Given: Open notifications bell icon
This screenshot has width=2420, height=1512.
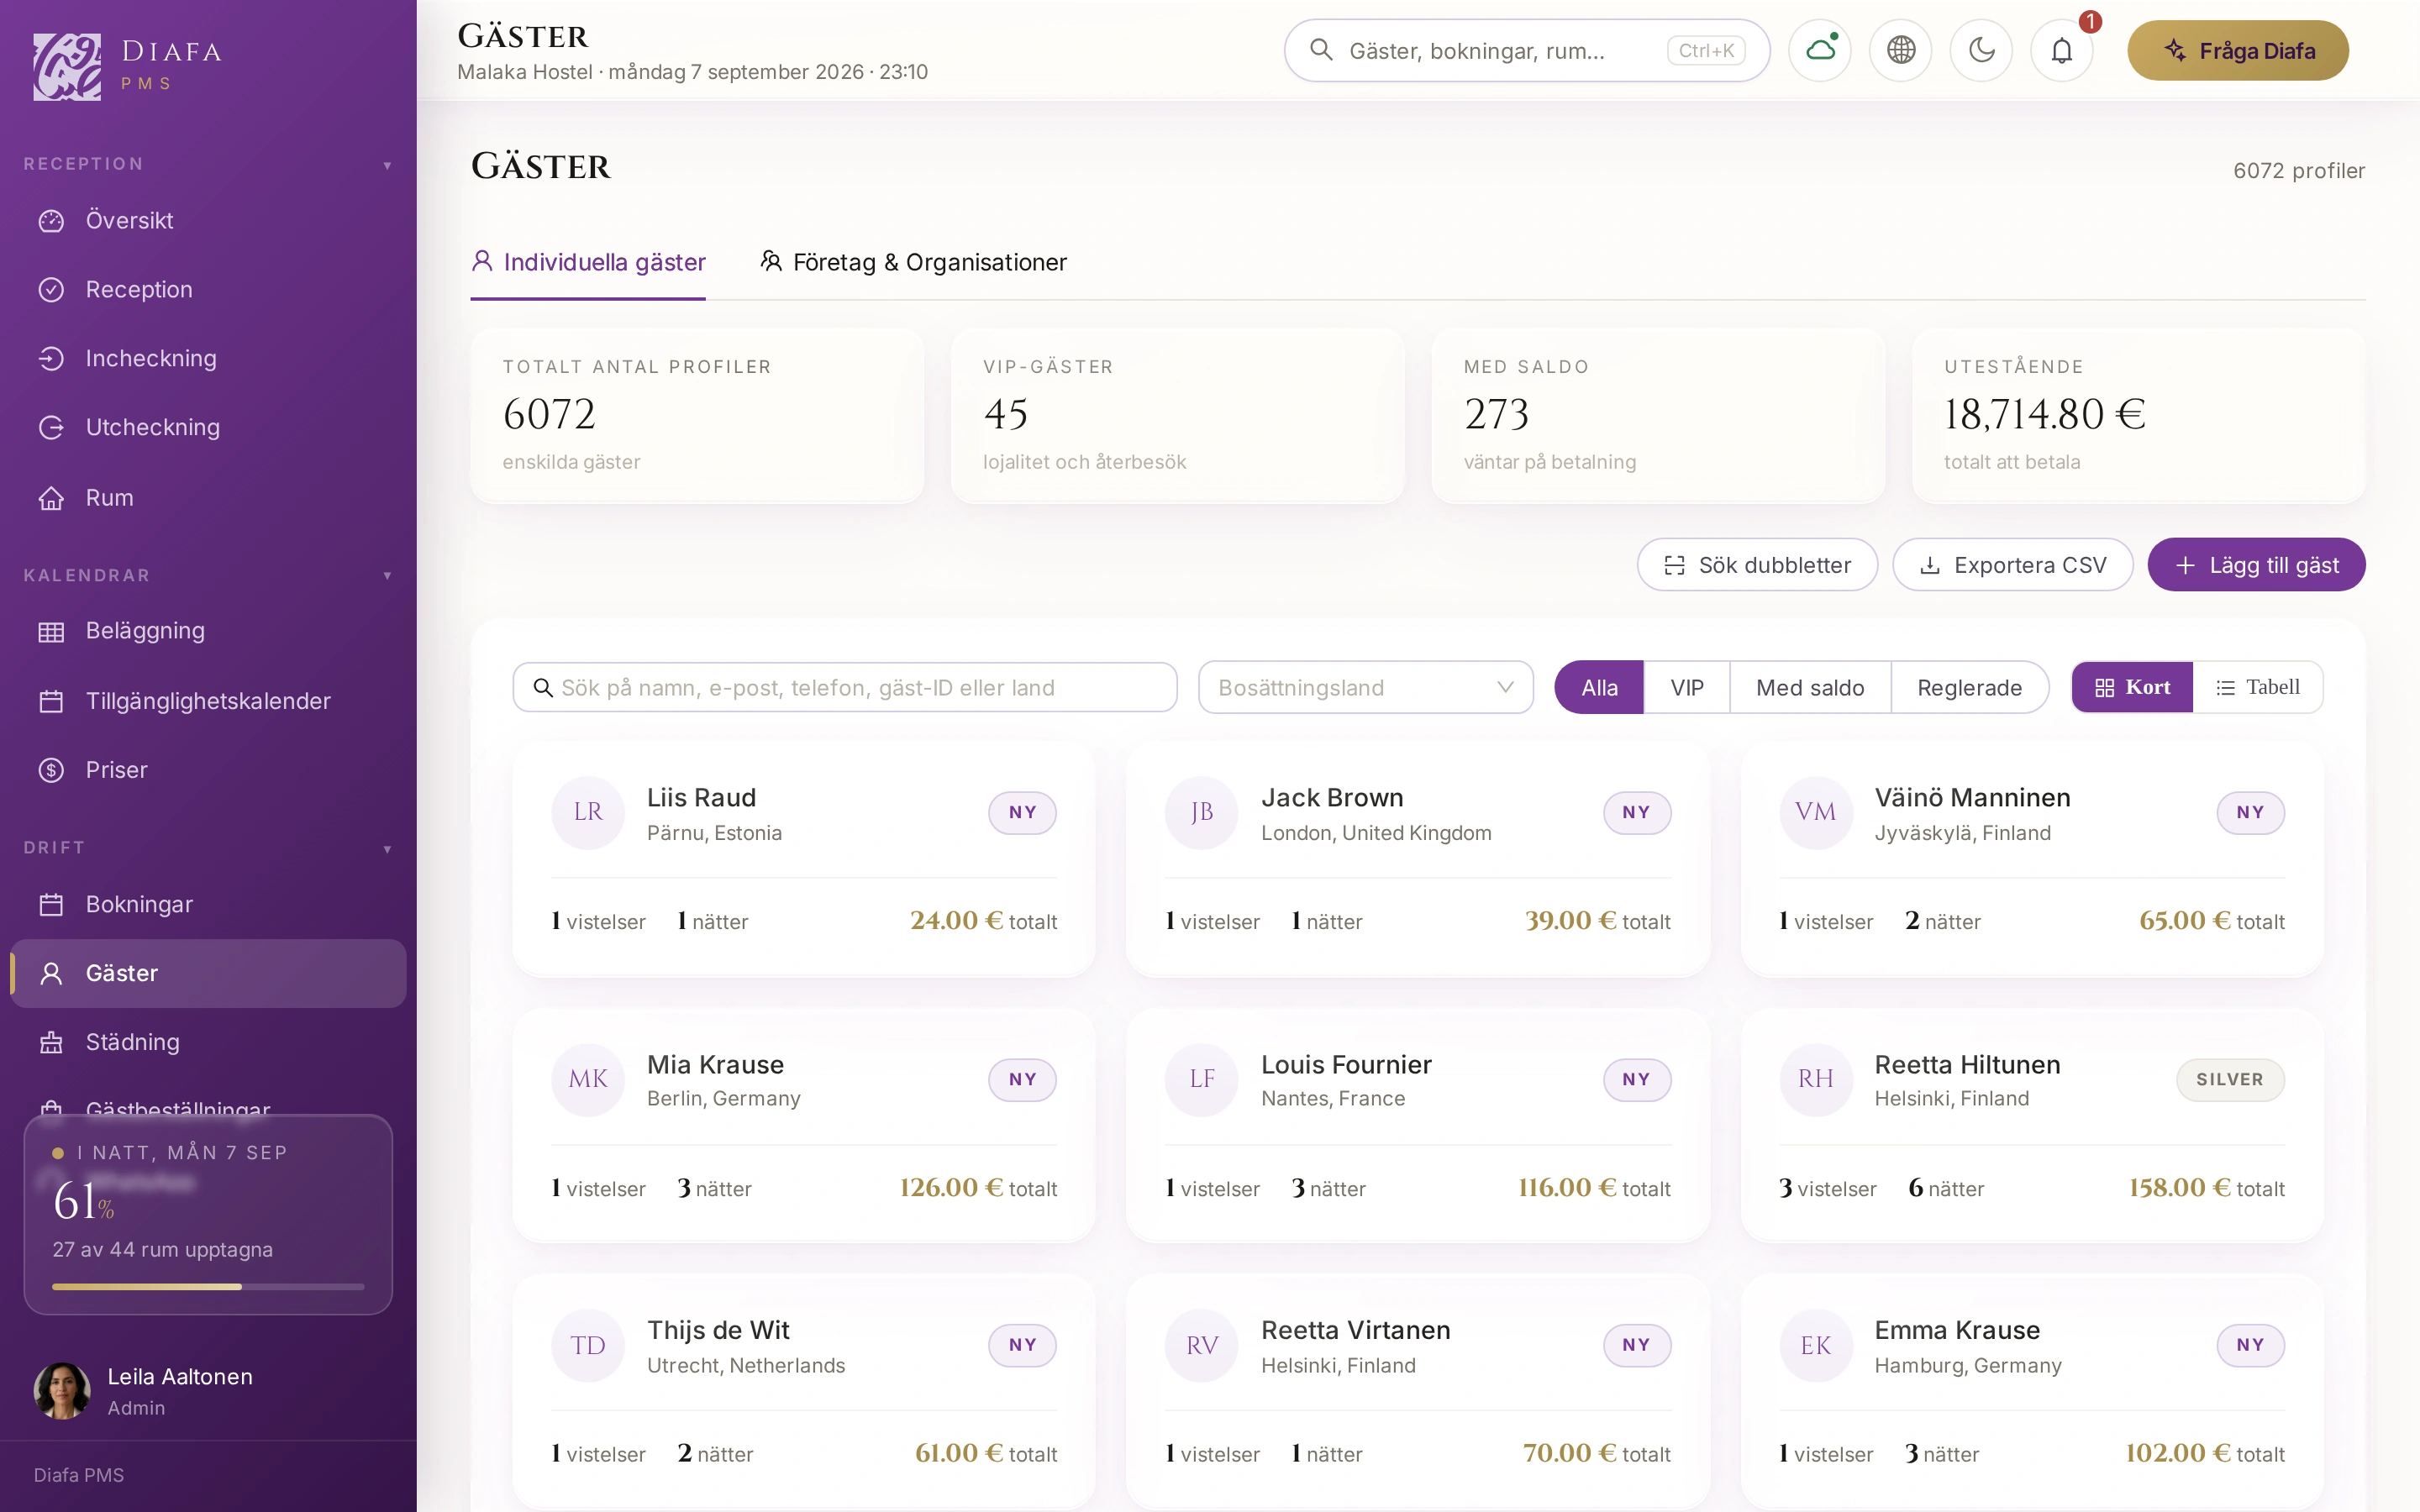Looking at the screenshot, I should tap(2062, 50).
